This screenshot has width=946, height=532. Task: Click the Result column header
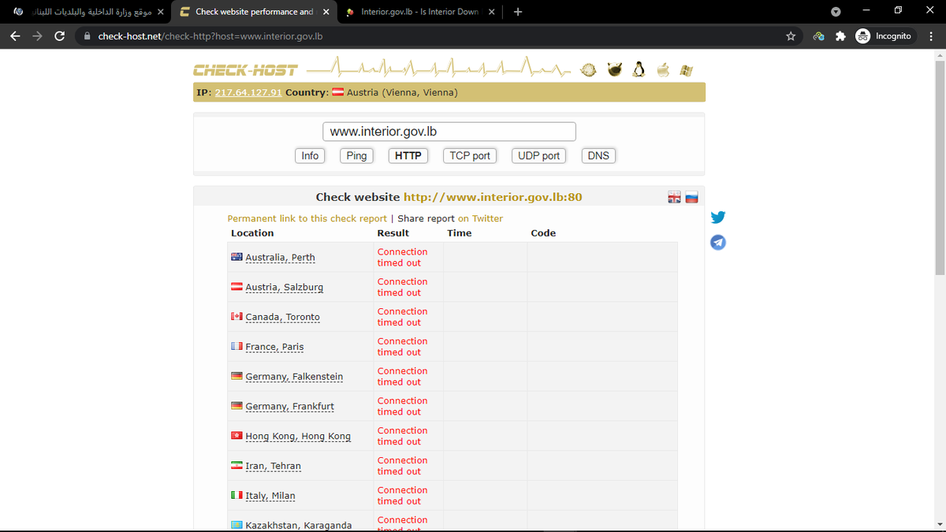(x=393, y=233)
